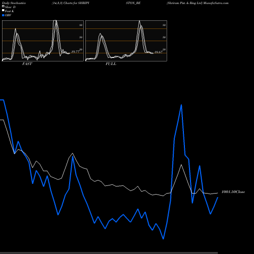Click the '1001.50Close' price label
254x254 pixels.
tap(233, 192)
